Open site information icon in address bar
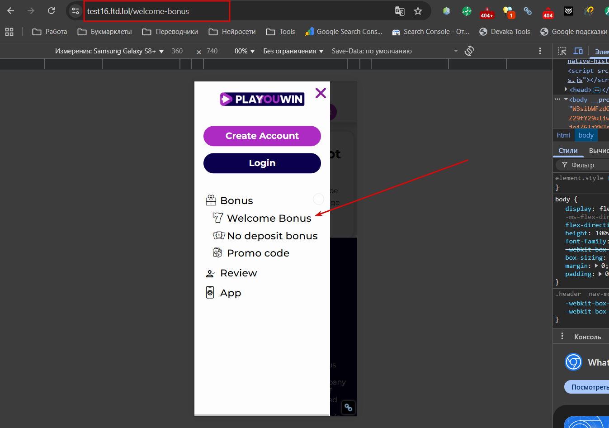The height and width of the screenshot is (428, 609). [x=76, y=11]
